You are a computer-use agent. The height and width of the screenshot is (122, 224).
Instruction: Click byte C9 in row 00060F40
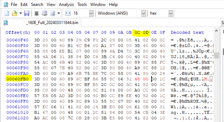pyautogui.click(x=87, y=40)
